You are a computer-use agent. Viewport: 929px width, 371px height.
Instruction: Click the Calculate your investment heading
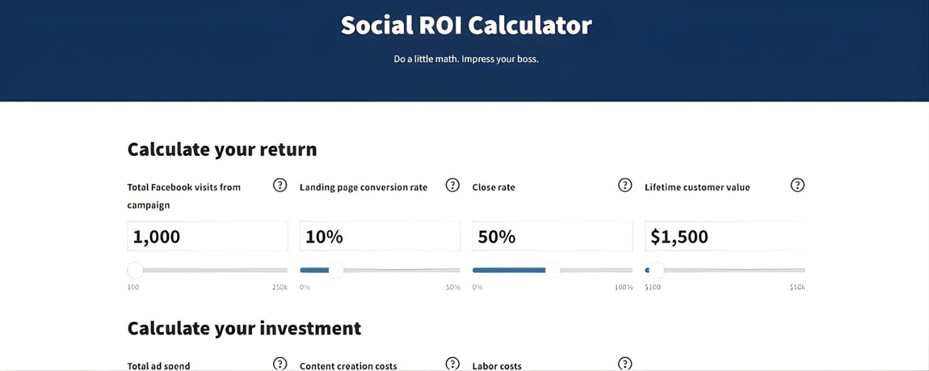[x=244, y=328]
